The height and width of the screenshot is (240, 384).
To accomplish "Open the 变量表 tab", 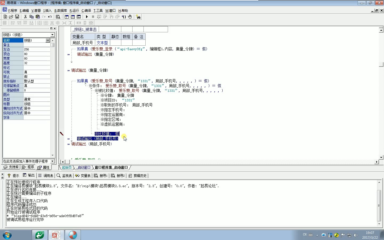I will click(83, 176).
